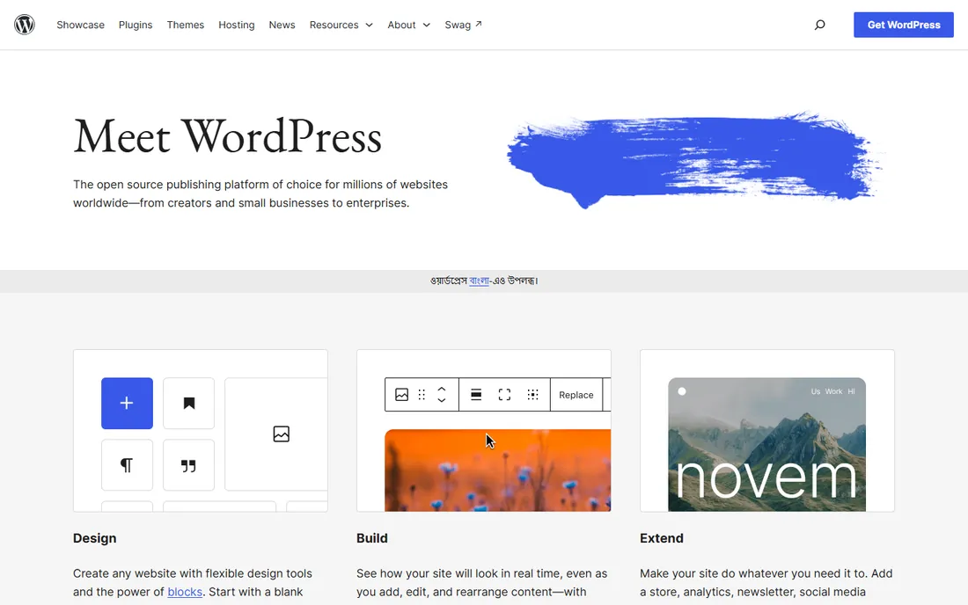Click the Design heading

[x=94, y=538]
